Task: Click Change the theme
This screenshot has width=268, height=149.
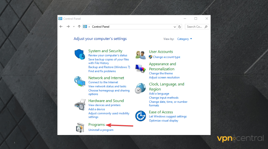Action: tap(161, 73)
